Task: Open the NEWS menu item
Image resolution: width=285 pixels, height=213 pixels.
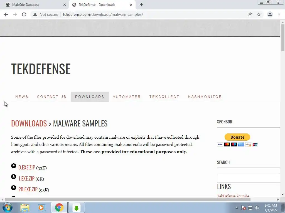Action: coord(22,97)
